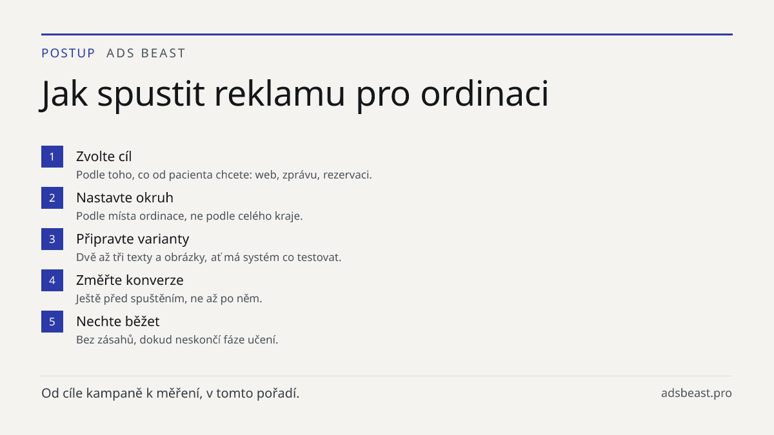The height and width of the screenshot is (435, 774).
Task: Click the POSTUP label
Action: tap(68, 53)
